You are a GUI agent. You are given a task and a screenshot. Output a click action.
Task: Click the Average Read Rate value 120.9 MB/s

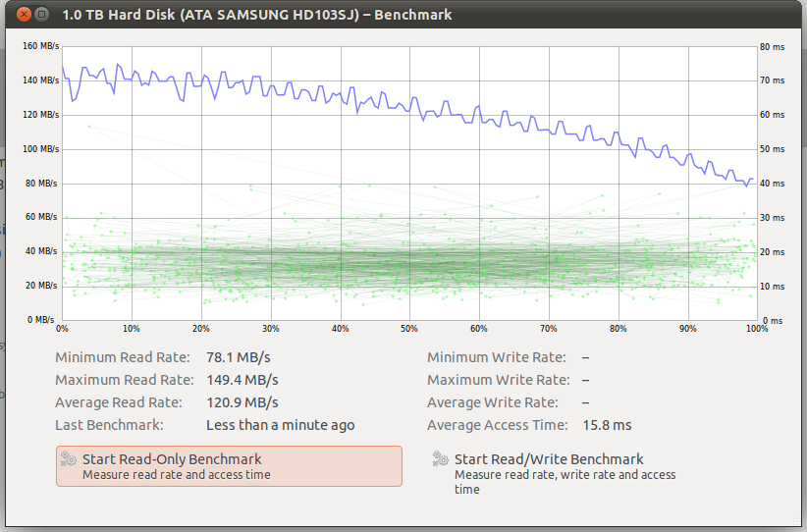coord(242,402)
